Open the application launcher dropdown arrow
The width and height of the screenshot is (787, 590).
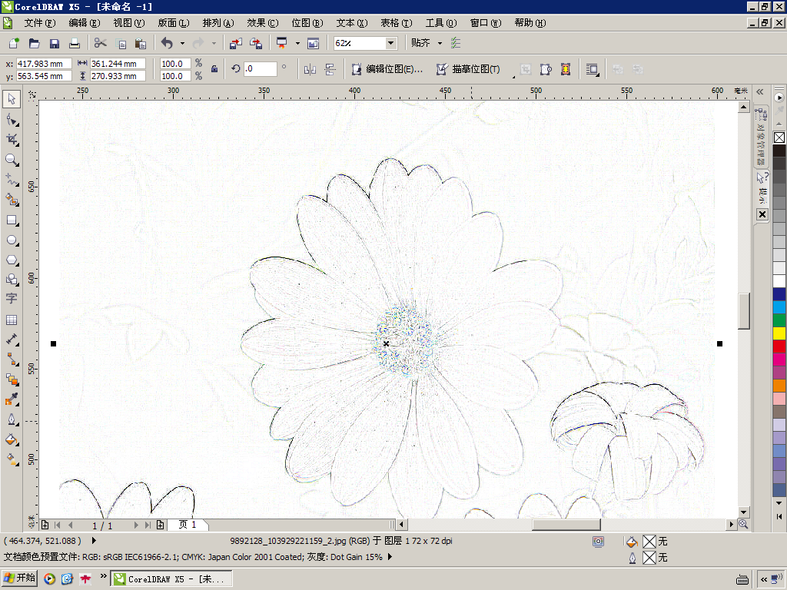297,44
